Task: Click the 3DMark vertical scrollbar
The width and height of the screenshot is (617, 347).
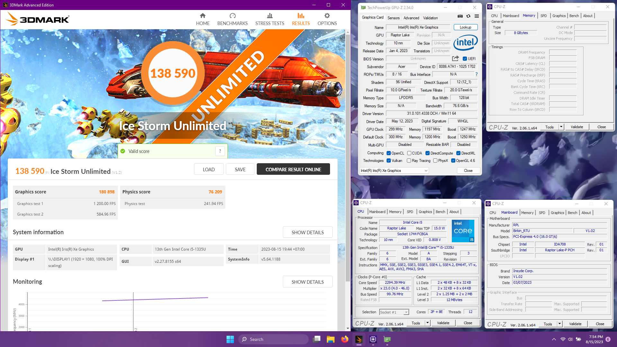Action: (347, 157)
